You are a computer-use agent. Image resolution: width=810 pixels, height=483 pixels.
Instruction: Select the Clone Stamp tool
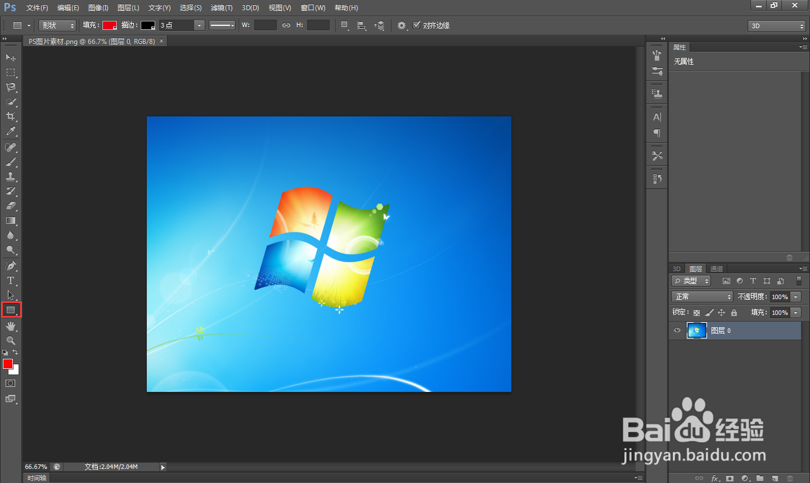[x=11, y=177]
